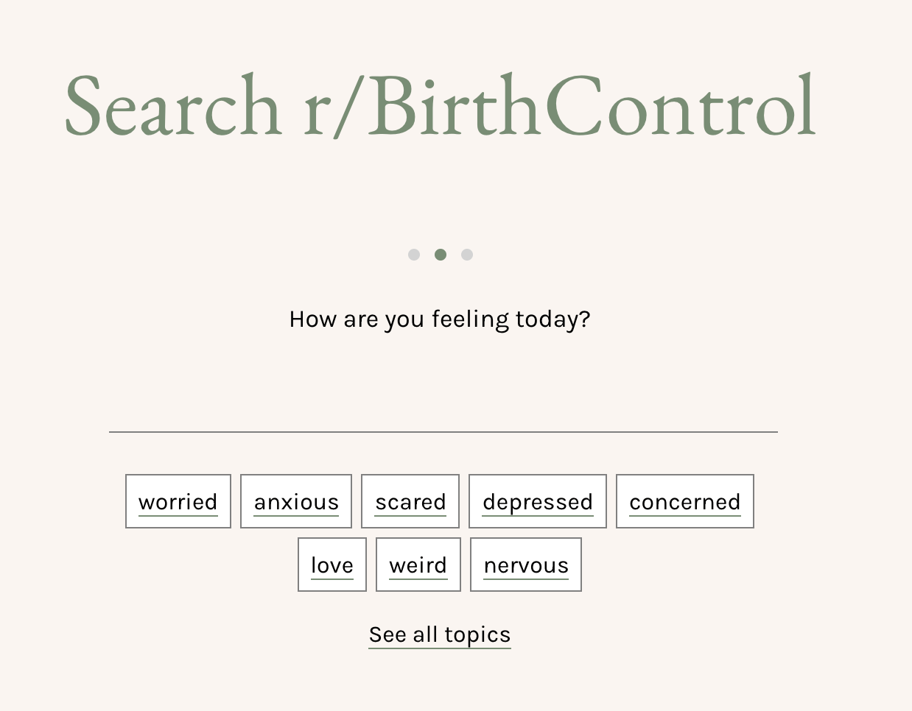Pick the 'weird' topic tag
912x711 pixels.
click(418, 565)
